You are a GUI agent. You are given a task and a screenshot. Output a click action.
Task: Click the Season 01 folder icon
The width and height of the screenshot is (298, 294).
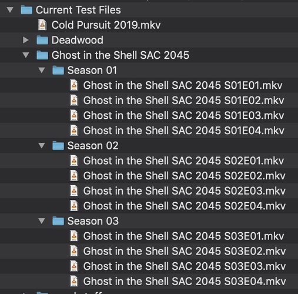pos(58,70)
